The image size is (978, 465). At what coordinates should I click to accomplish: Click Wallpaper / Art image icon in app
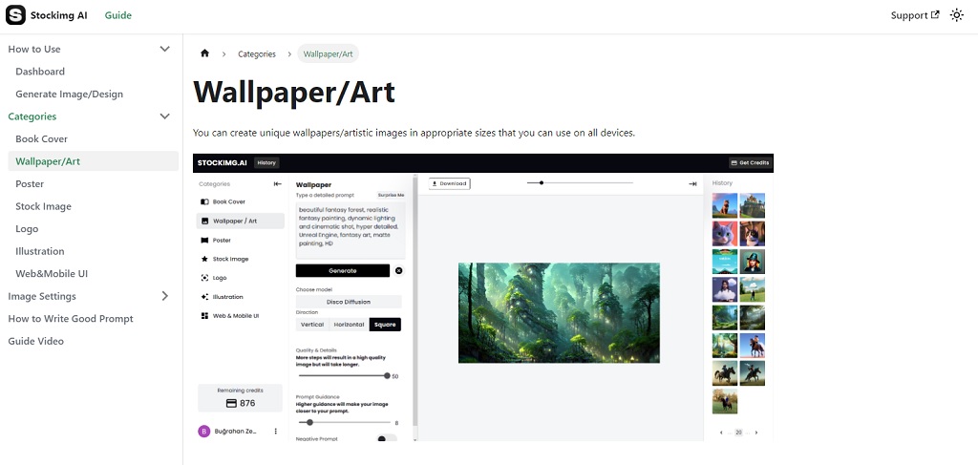point(204,221)
